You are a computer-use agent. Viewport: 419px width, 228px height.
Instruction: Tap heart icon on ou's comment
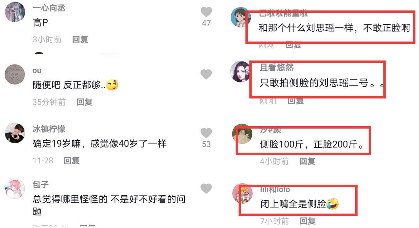206,74
